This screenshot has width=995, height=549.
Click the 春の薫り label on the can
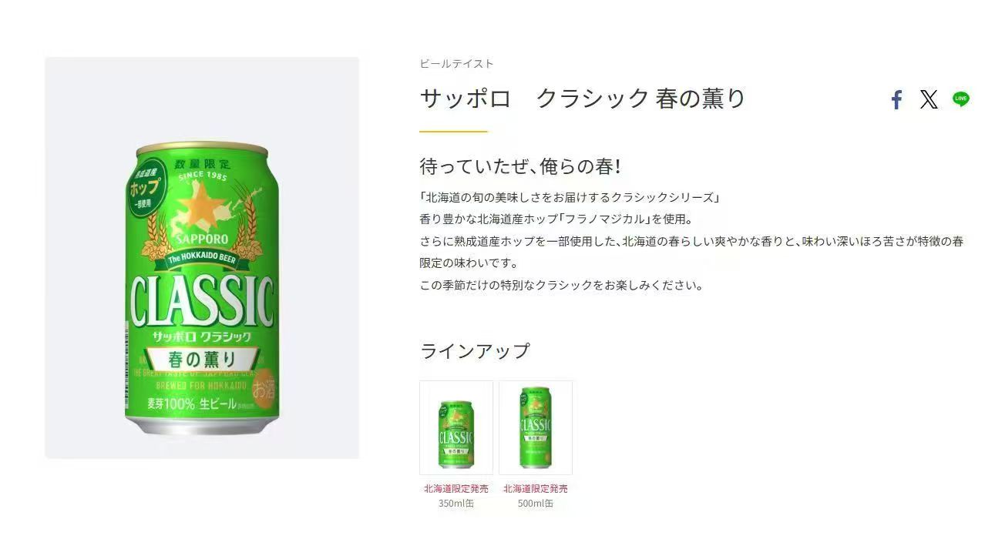[x=202, y=359]
